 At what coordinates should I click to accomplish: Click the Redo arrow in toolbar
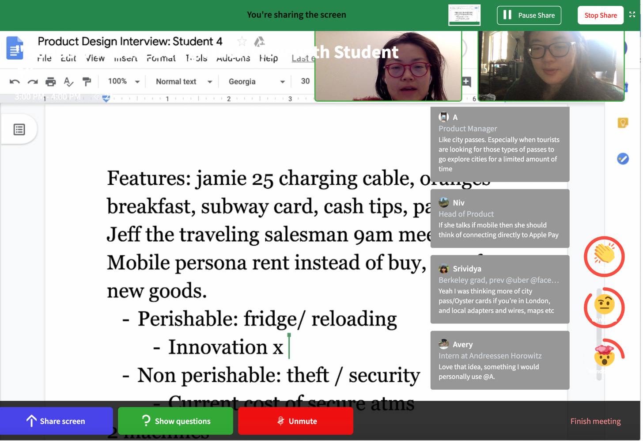[x=33, y=81]
